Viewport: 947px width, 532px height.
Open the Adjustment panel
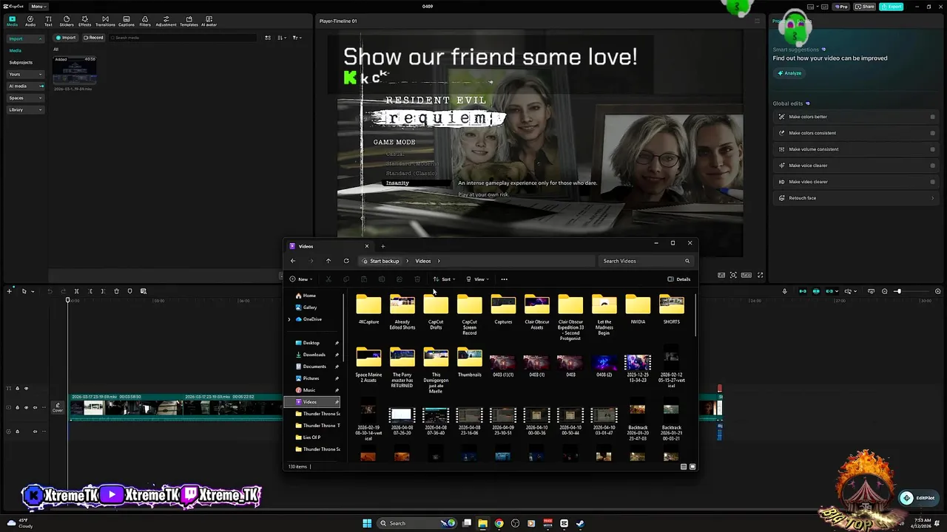coord(166,21)
